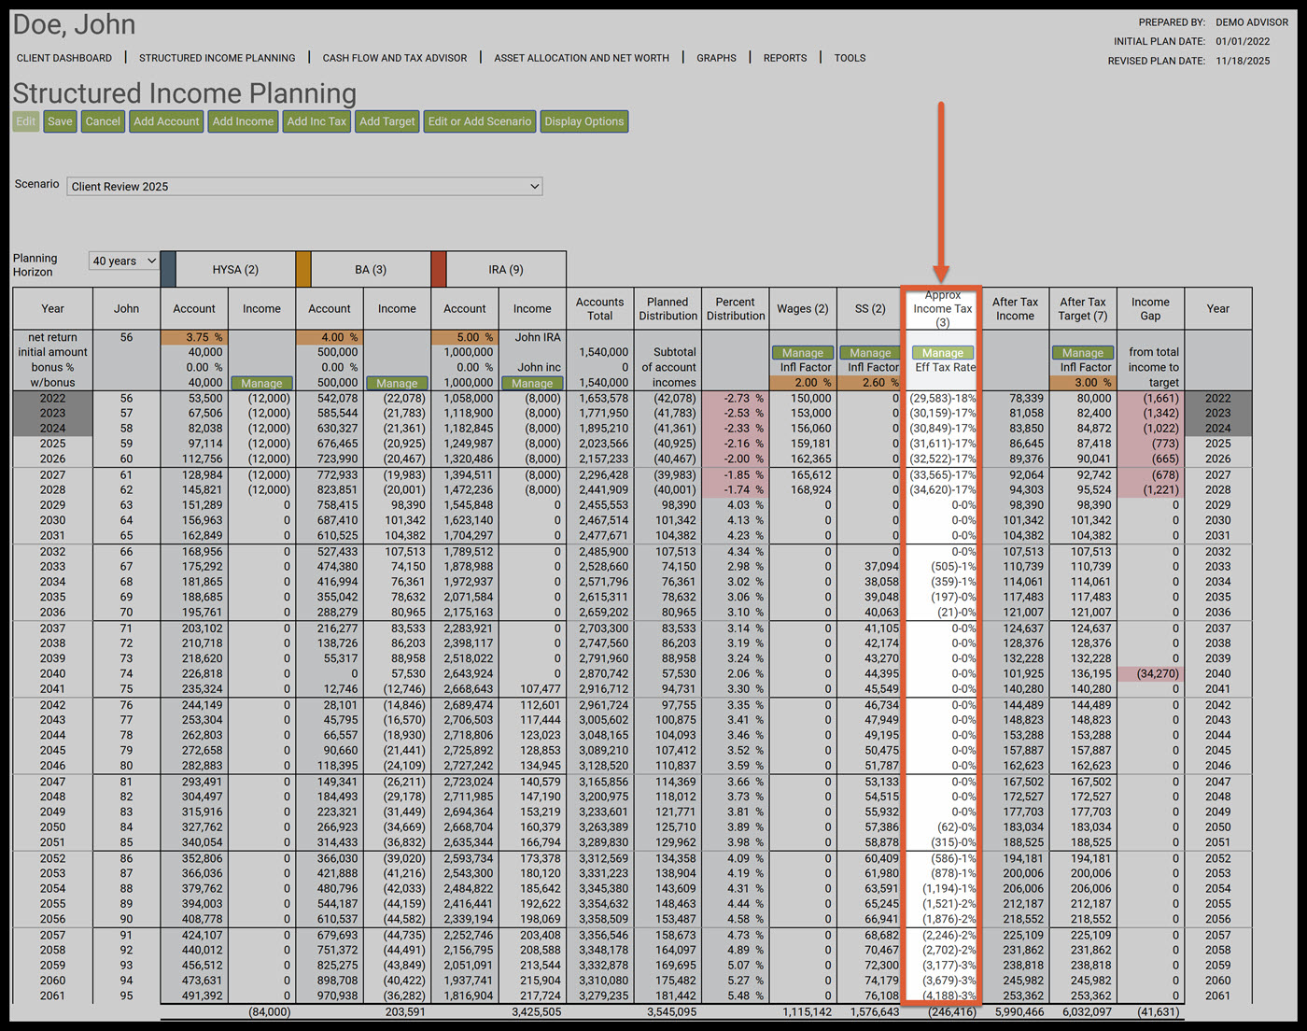Click the Edit button
1307x1031 pixels.
26,121
